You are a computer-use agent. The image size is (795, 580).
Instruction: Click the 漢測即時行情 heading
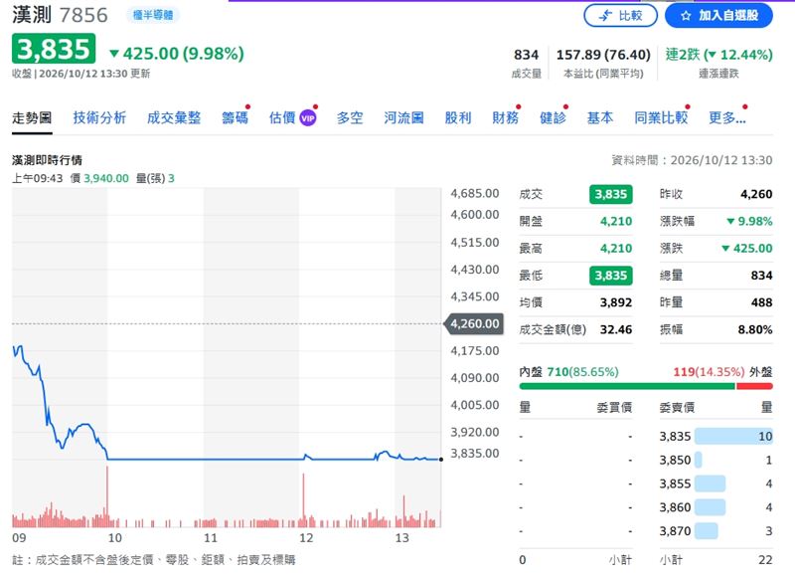[x=47, y=160]
